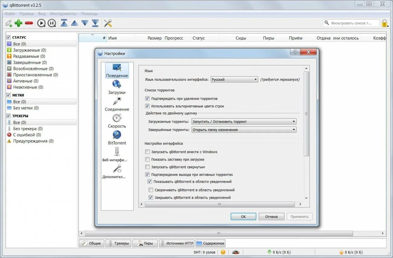The height and width of the screenshot is (258, 393).
Task: Open options via wrench toolbar icon
Action: coord(108,23)
